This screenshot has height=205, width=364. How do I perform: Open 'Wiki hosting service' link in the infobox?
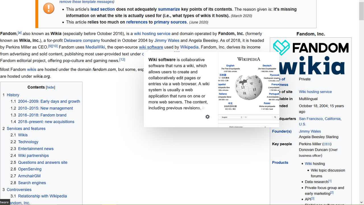(315, 92)
